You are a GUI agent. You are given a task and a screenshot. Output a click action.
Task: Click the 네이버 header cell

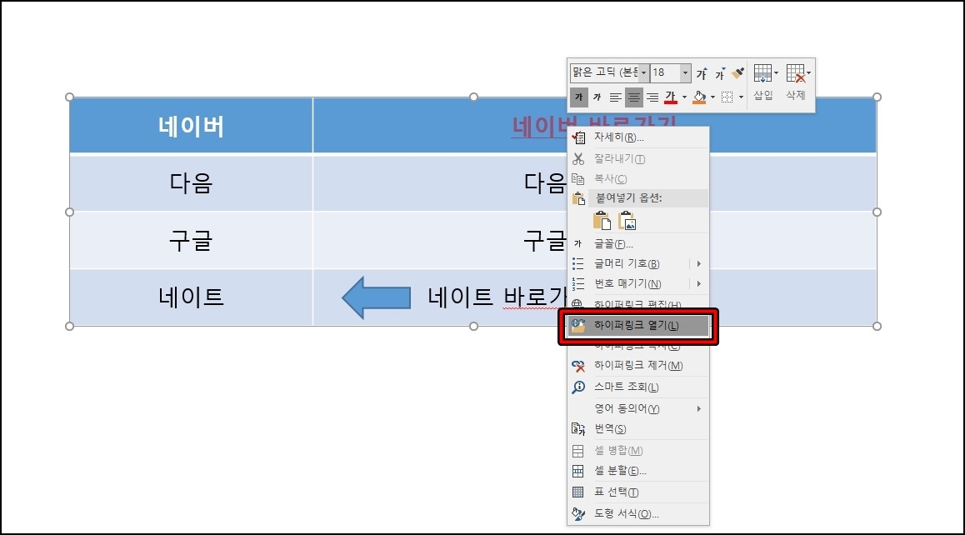click(x=191, y=126)
